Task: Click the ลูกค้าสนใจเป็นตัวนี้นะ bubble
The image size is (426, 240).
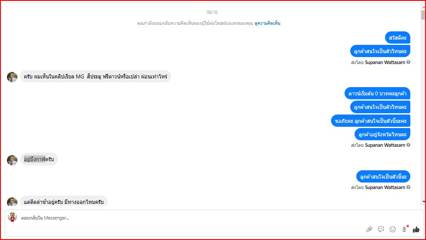Action: click(383, 177)
